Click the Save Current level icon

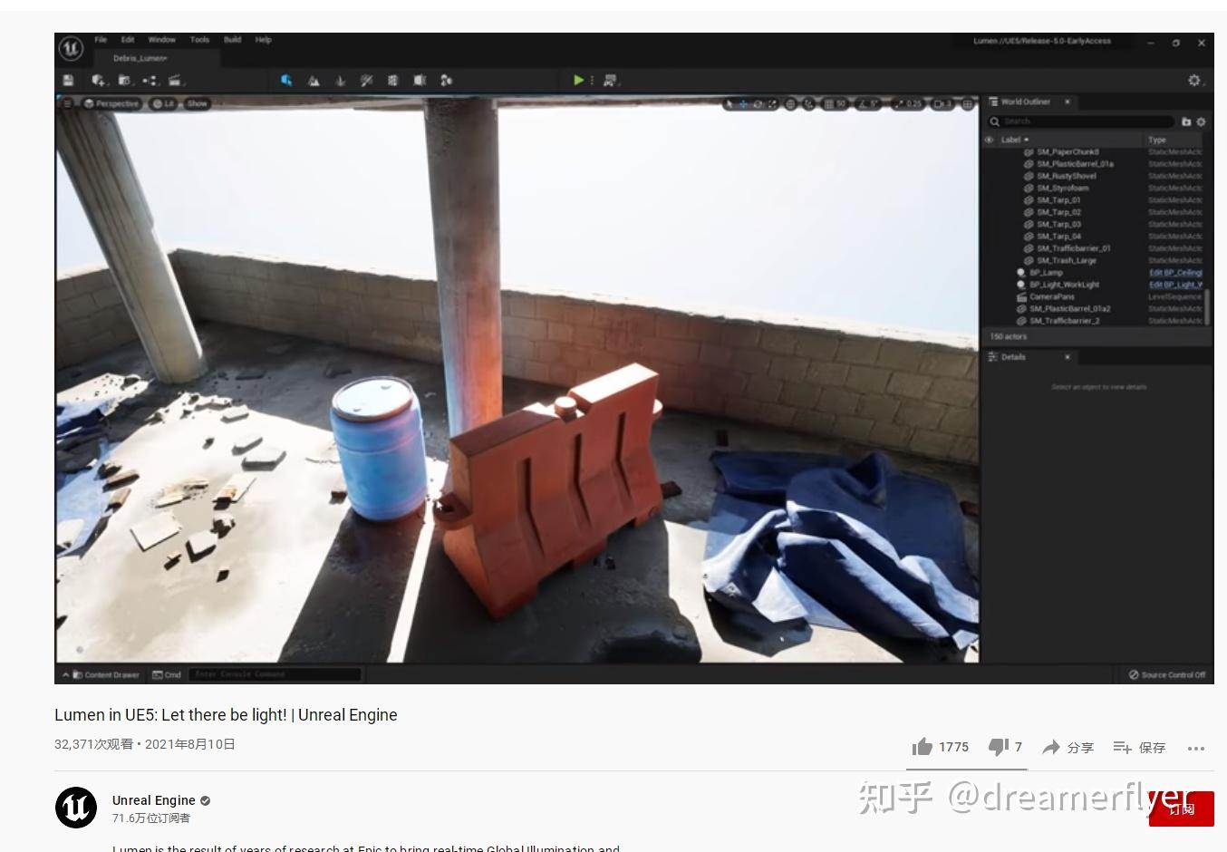(68, 80)
